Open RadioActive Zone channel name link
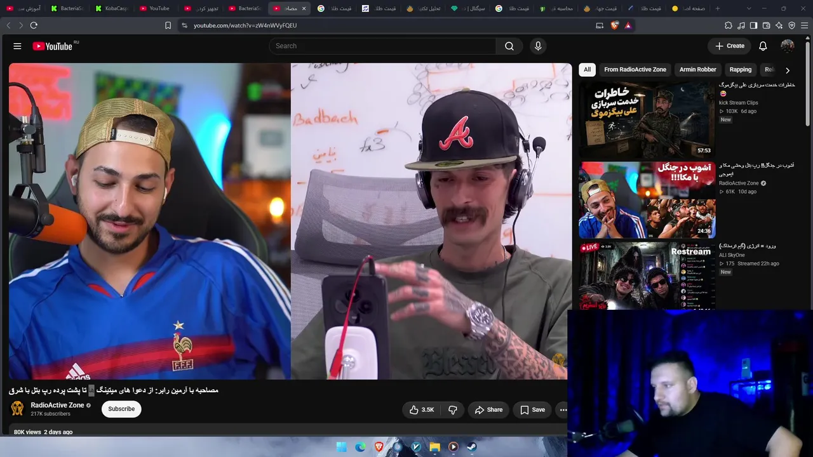 click(x=57, y=405)
